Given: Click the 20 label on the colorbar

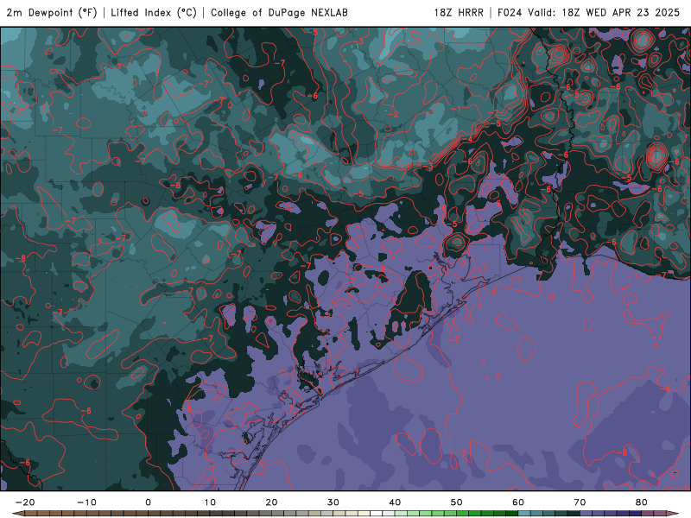Looking at the screenshot, I should click(x=271, y=502).
